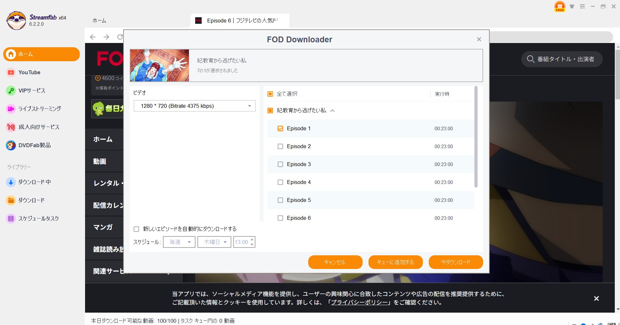Click the Episode 3 row title
This screenshot has width=620, height=325.
tap(299, 164)
